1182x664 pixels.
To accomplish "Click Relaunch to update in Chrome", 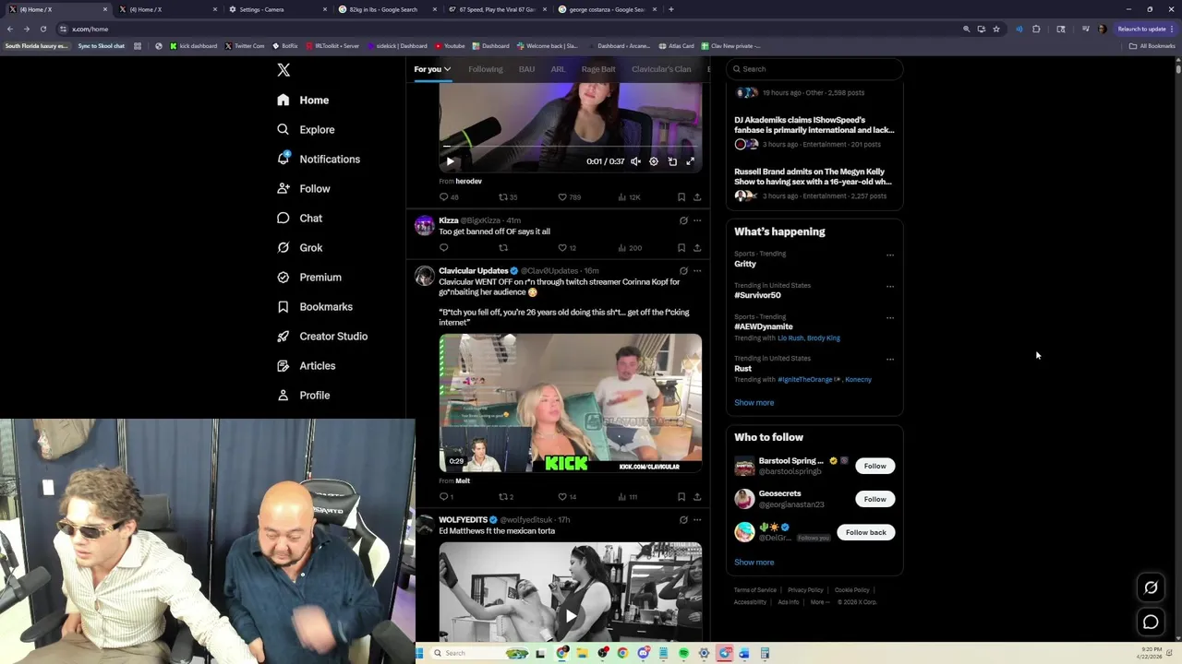I will click(x=1145, y=29).
